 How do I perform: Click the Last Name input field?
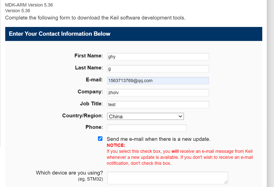158,69
